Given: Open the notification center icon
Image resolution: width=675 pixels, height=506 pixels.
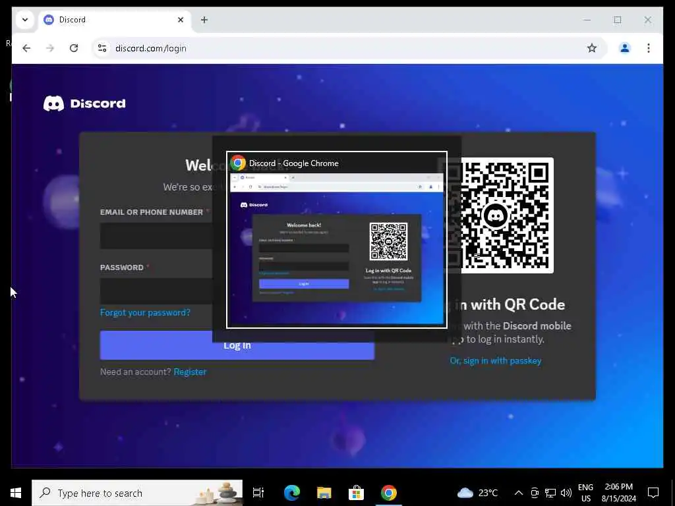Looking at the screenshot, I should [653, 493].
